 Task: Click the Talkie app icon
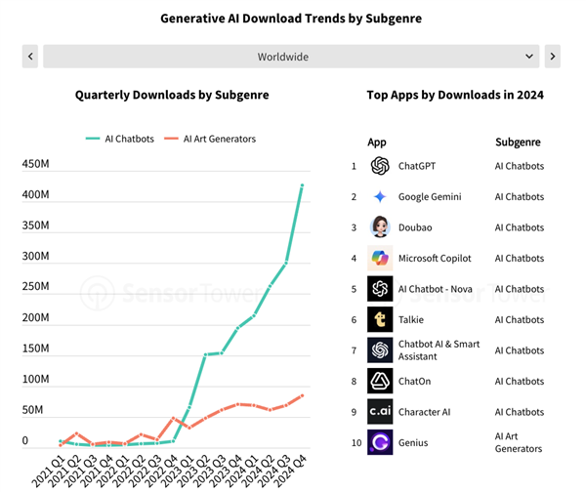(x=380, y=319)
